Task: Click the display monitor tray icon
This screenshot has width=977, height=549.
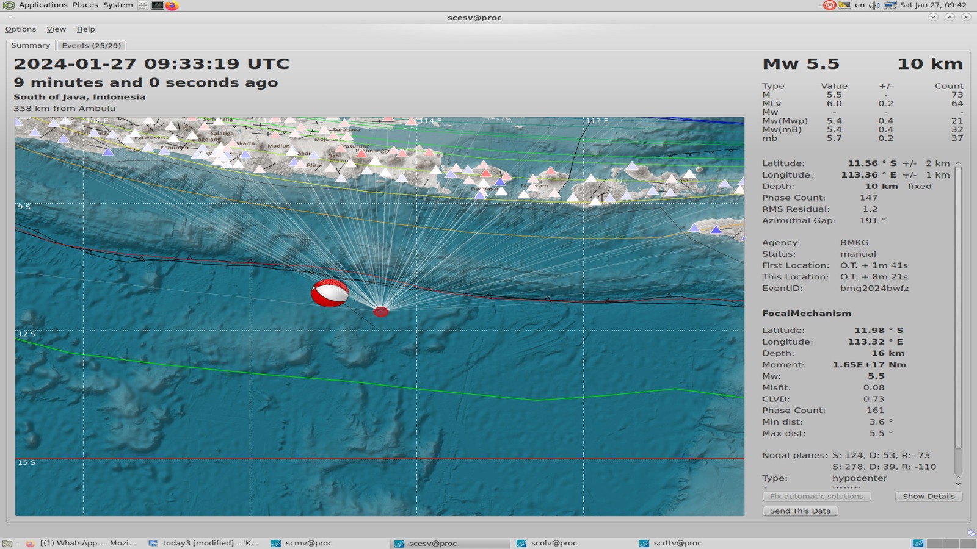Action: click(x=844, y=5)
